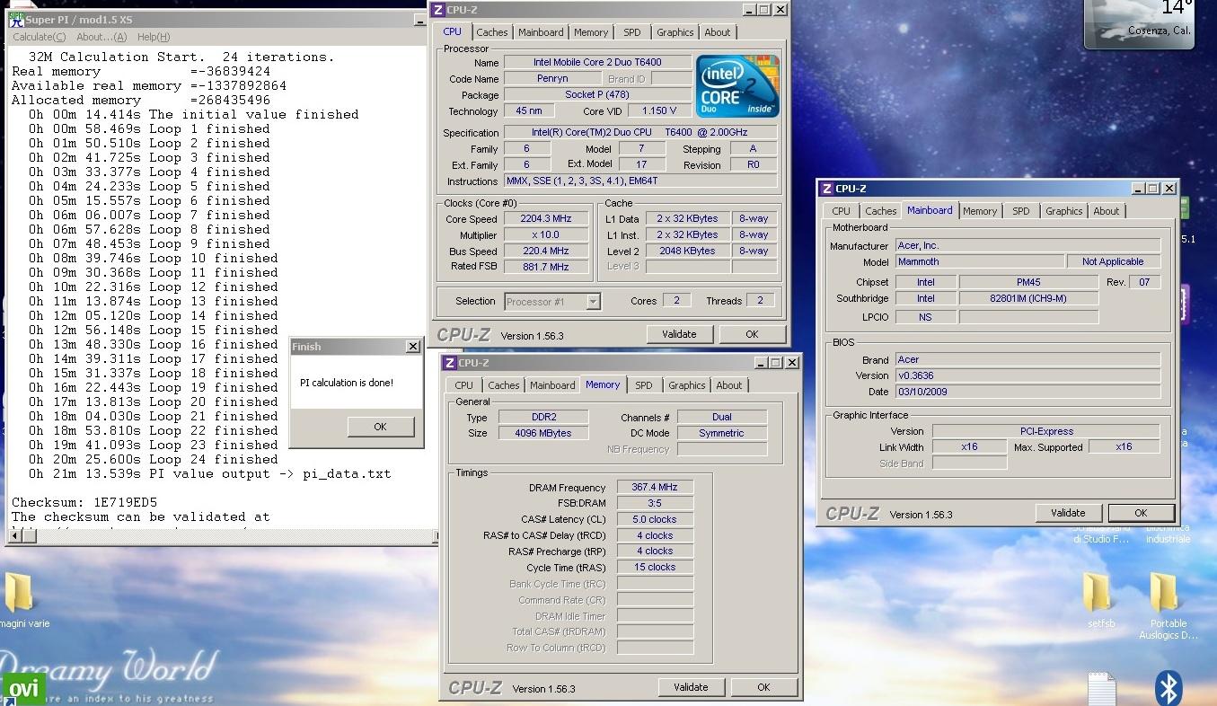Image resolution: width=1217 pixels, height=706 pixels.
Task: Switch to About tab in the CPU-Z CPU window
Action: tap(718, 32)
